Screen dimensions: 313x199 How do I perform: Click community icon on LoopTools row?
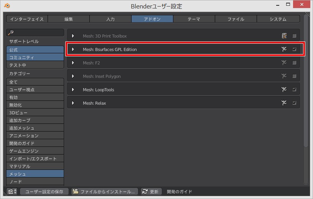tap(284, 89)
